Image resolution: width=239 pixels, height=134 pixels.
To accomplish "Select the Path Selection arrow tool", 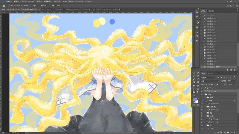I will tap(198, 92).
